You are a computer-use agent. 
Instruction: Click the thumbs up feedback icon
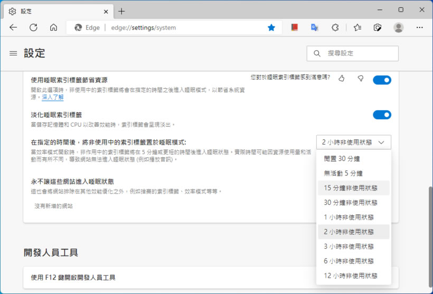(x=341, y=79)
